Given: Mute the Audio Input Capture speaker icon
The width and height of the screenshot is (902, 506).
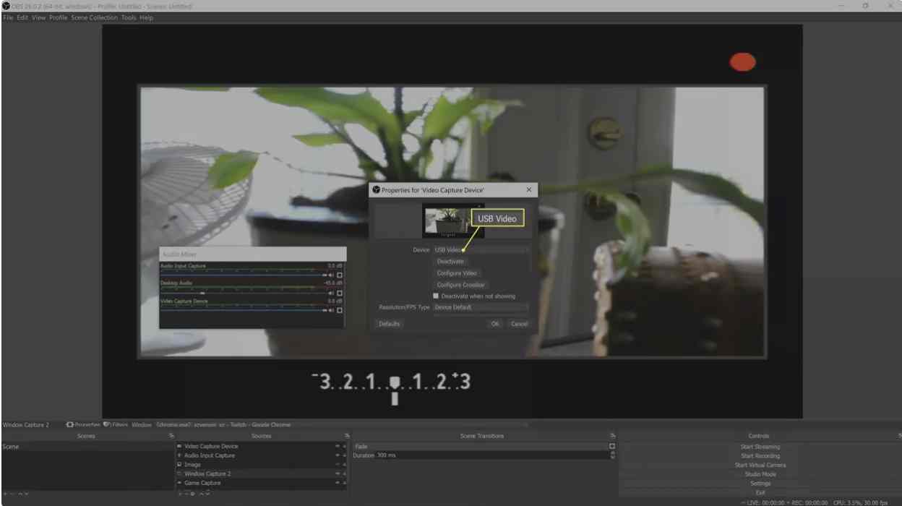Looking at the screenshot, I should tap(332, 275).
